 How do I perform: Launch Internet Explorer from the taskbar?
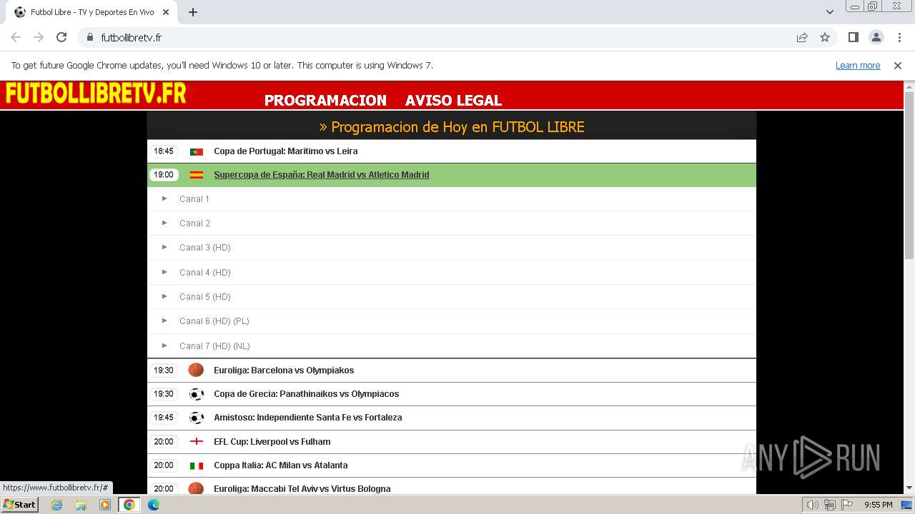tap(57, 505)
